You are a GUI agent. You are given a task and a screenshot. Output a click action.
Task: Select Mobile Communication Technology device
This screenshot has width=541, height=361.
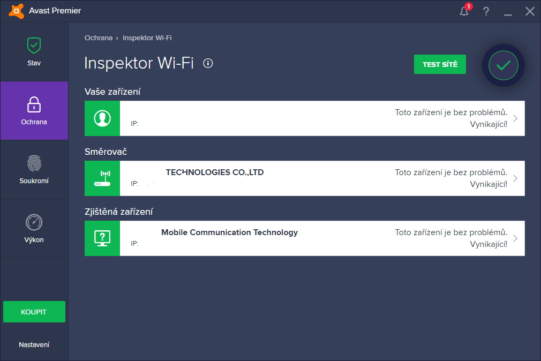tap(229, 232)
